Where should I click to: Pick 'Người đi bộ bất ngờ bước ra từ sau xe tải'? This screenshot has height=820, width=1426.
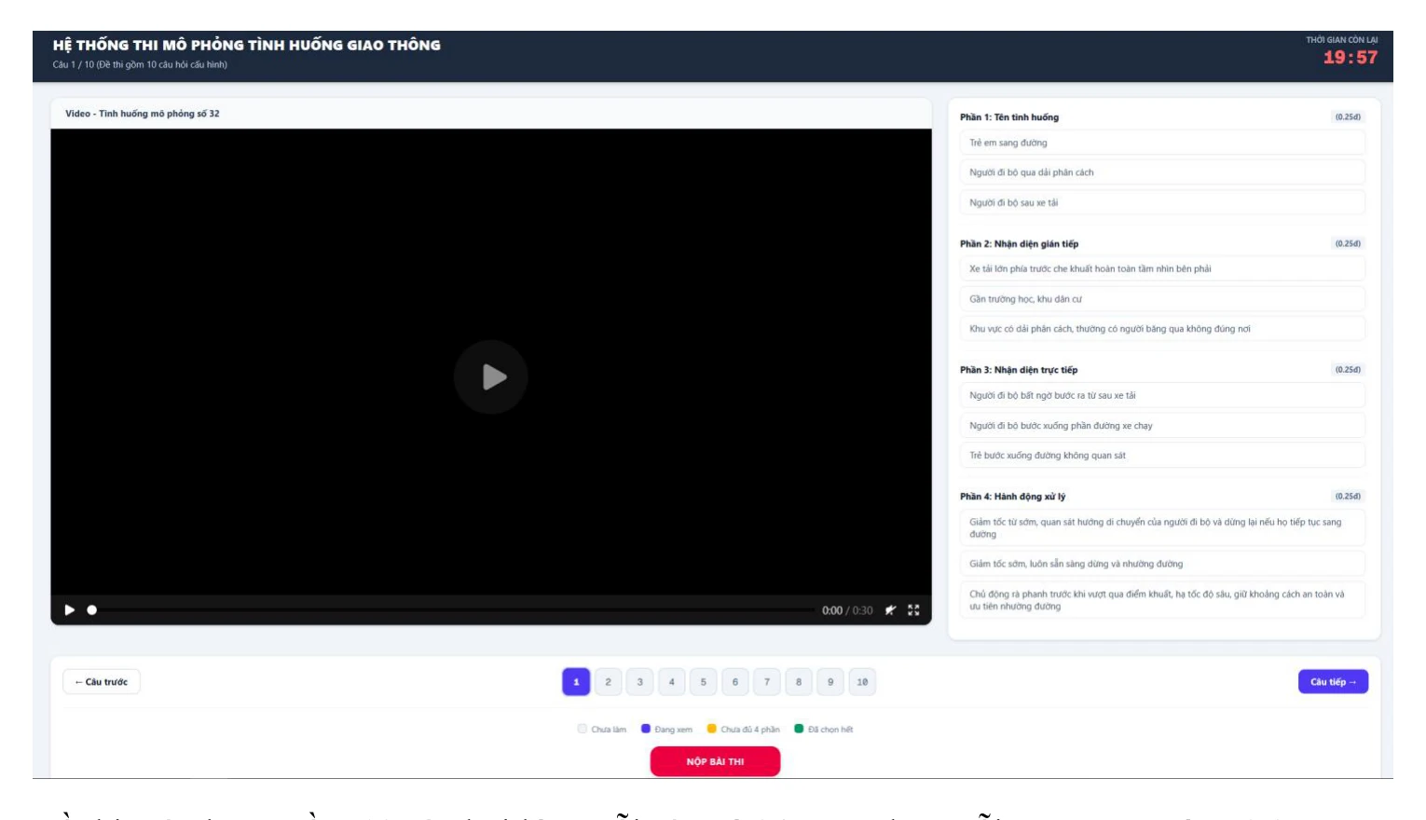tap(1162, 395)
